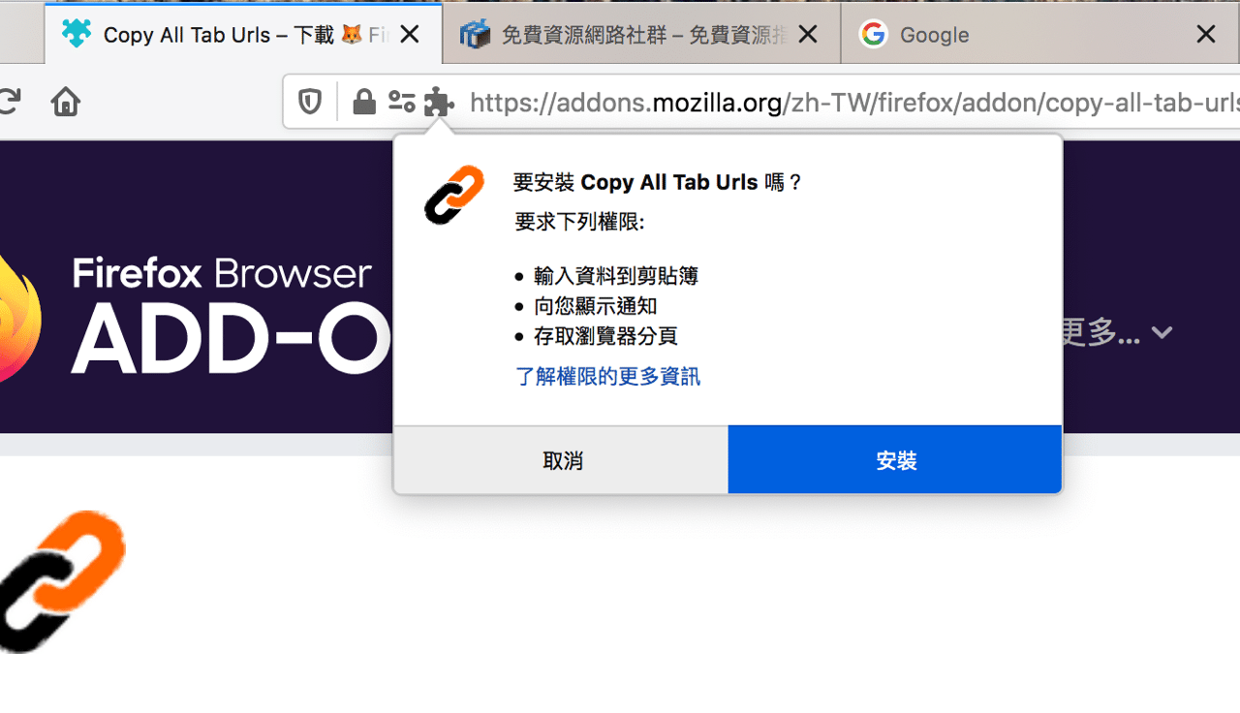Open the site permissions icon in address bar
This screenshot has width=1240, height=713.
point(401,101)
